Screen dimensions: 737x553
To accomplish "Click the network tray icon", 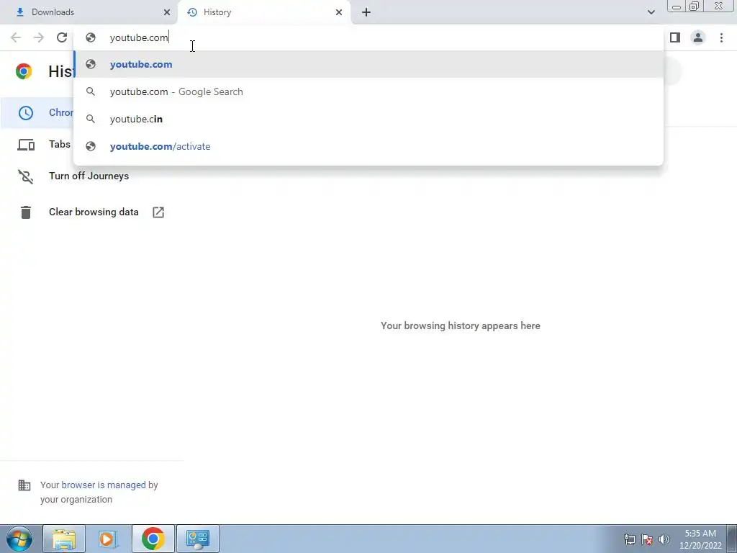I will coord(629,539).
